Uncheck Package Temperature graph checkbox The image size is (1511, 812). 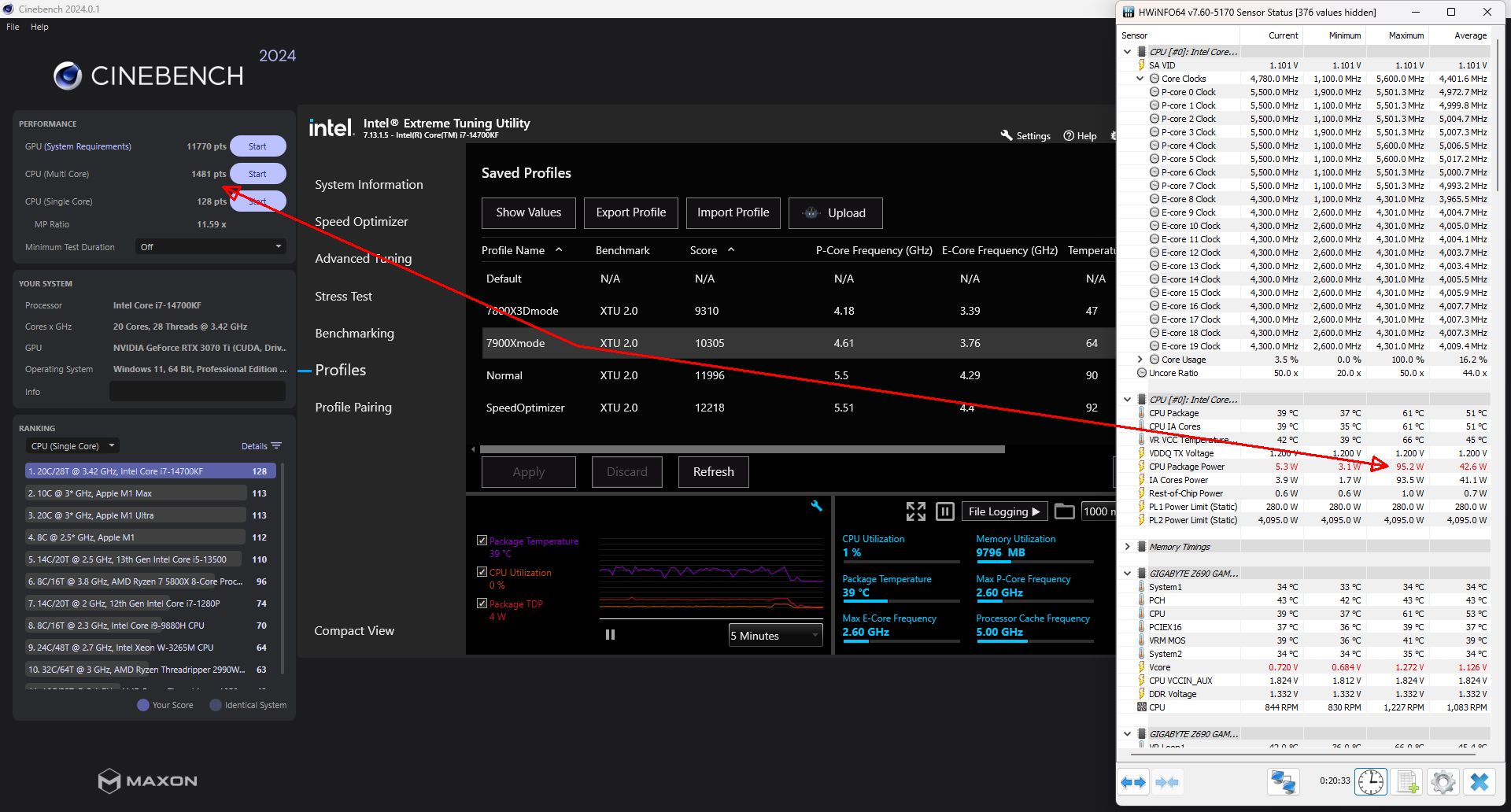point(482,541)
